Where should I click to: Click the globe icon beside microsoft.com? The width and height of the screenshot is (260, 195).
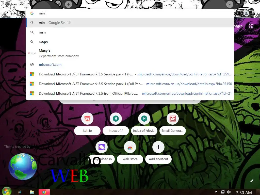(x=32, y=64)
